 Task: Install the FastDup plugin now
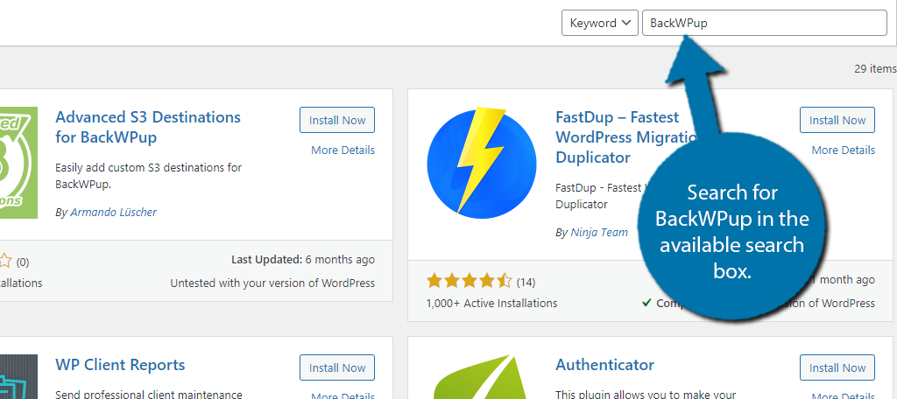837,120
